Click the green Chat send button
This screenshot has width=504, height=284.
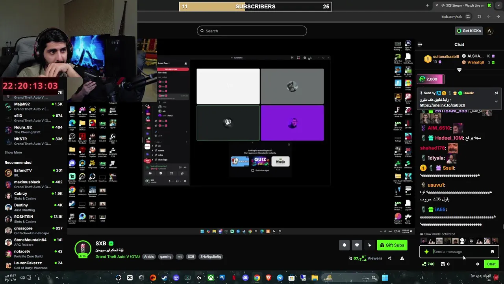(491, 264)
